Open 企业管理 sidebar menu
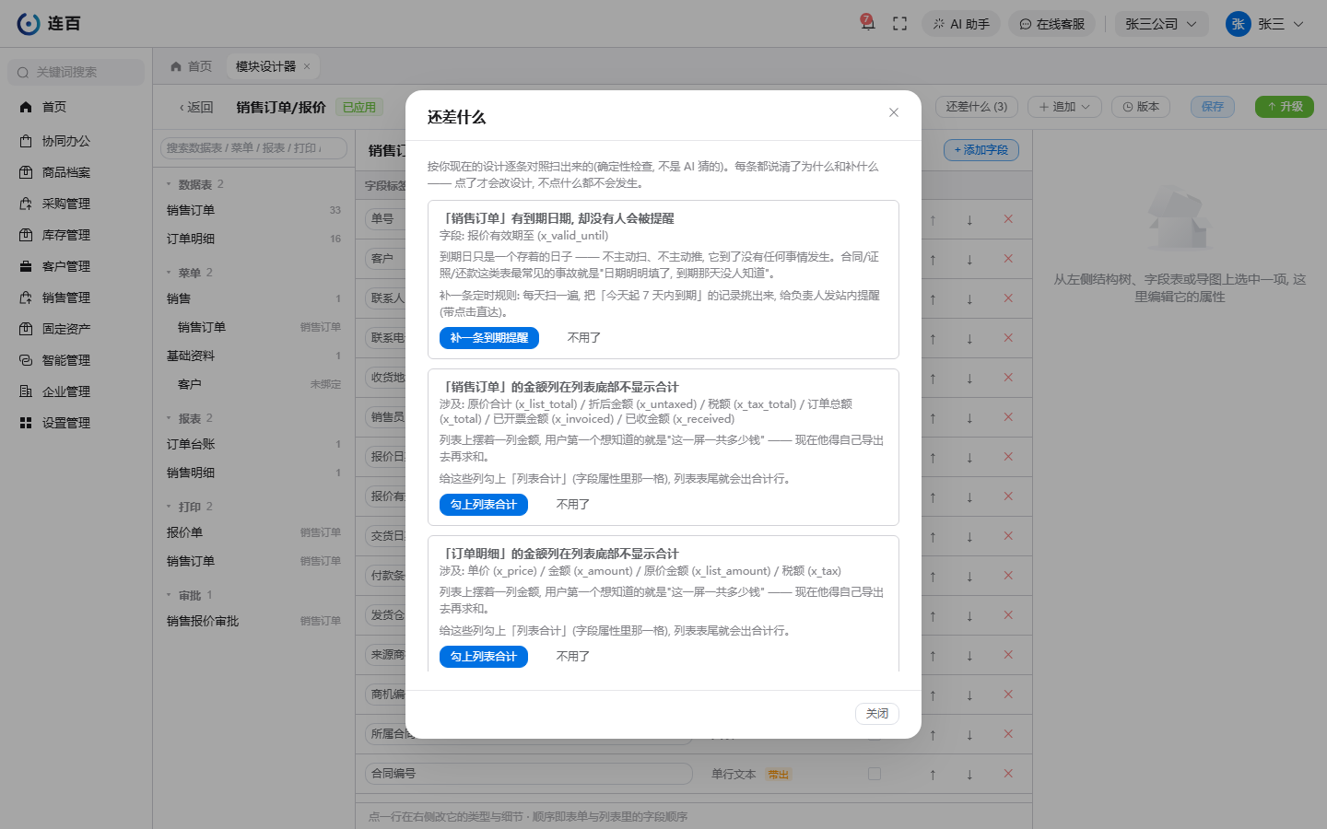 tap(76, 391)
